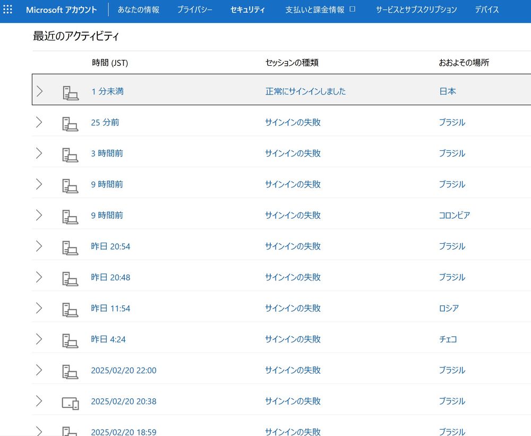531x436 pixels.
Task: Click the 昨日 20:48 time text
Action: click(110, 277)
